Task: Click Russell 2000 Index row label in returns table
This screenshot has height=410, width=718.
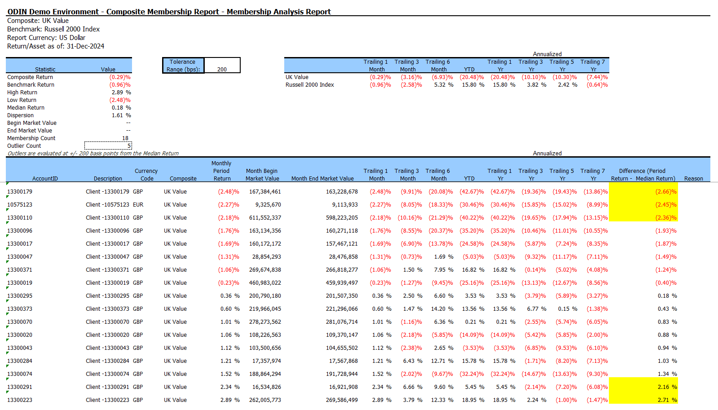Action: click(x=310, y=85)
